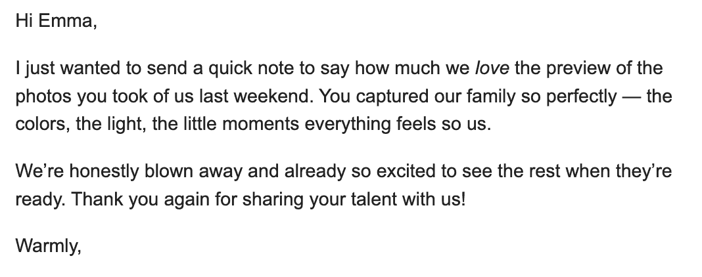
Task: Click the word "honestly" in second paragraph
Action: tap(104, 172)
